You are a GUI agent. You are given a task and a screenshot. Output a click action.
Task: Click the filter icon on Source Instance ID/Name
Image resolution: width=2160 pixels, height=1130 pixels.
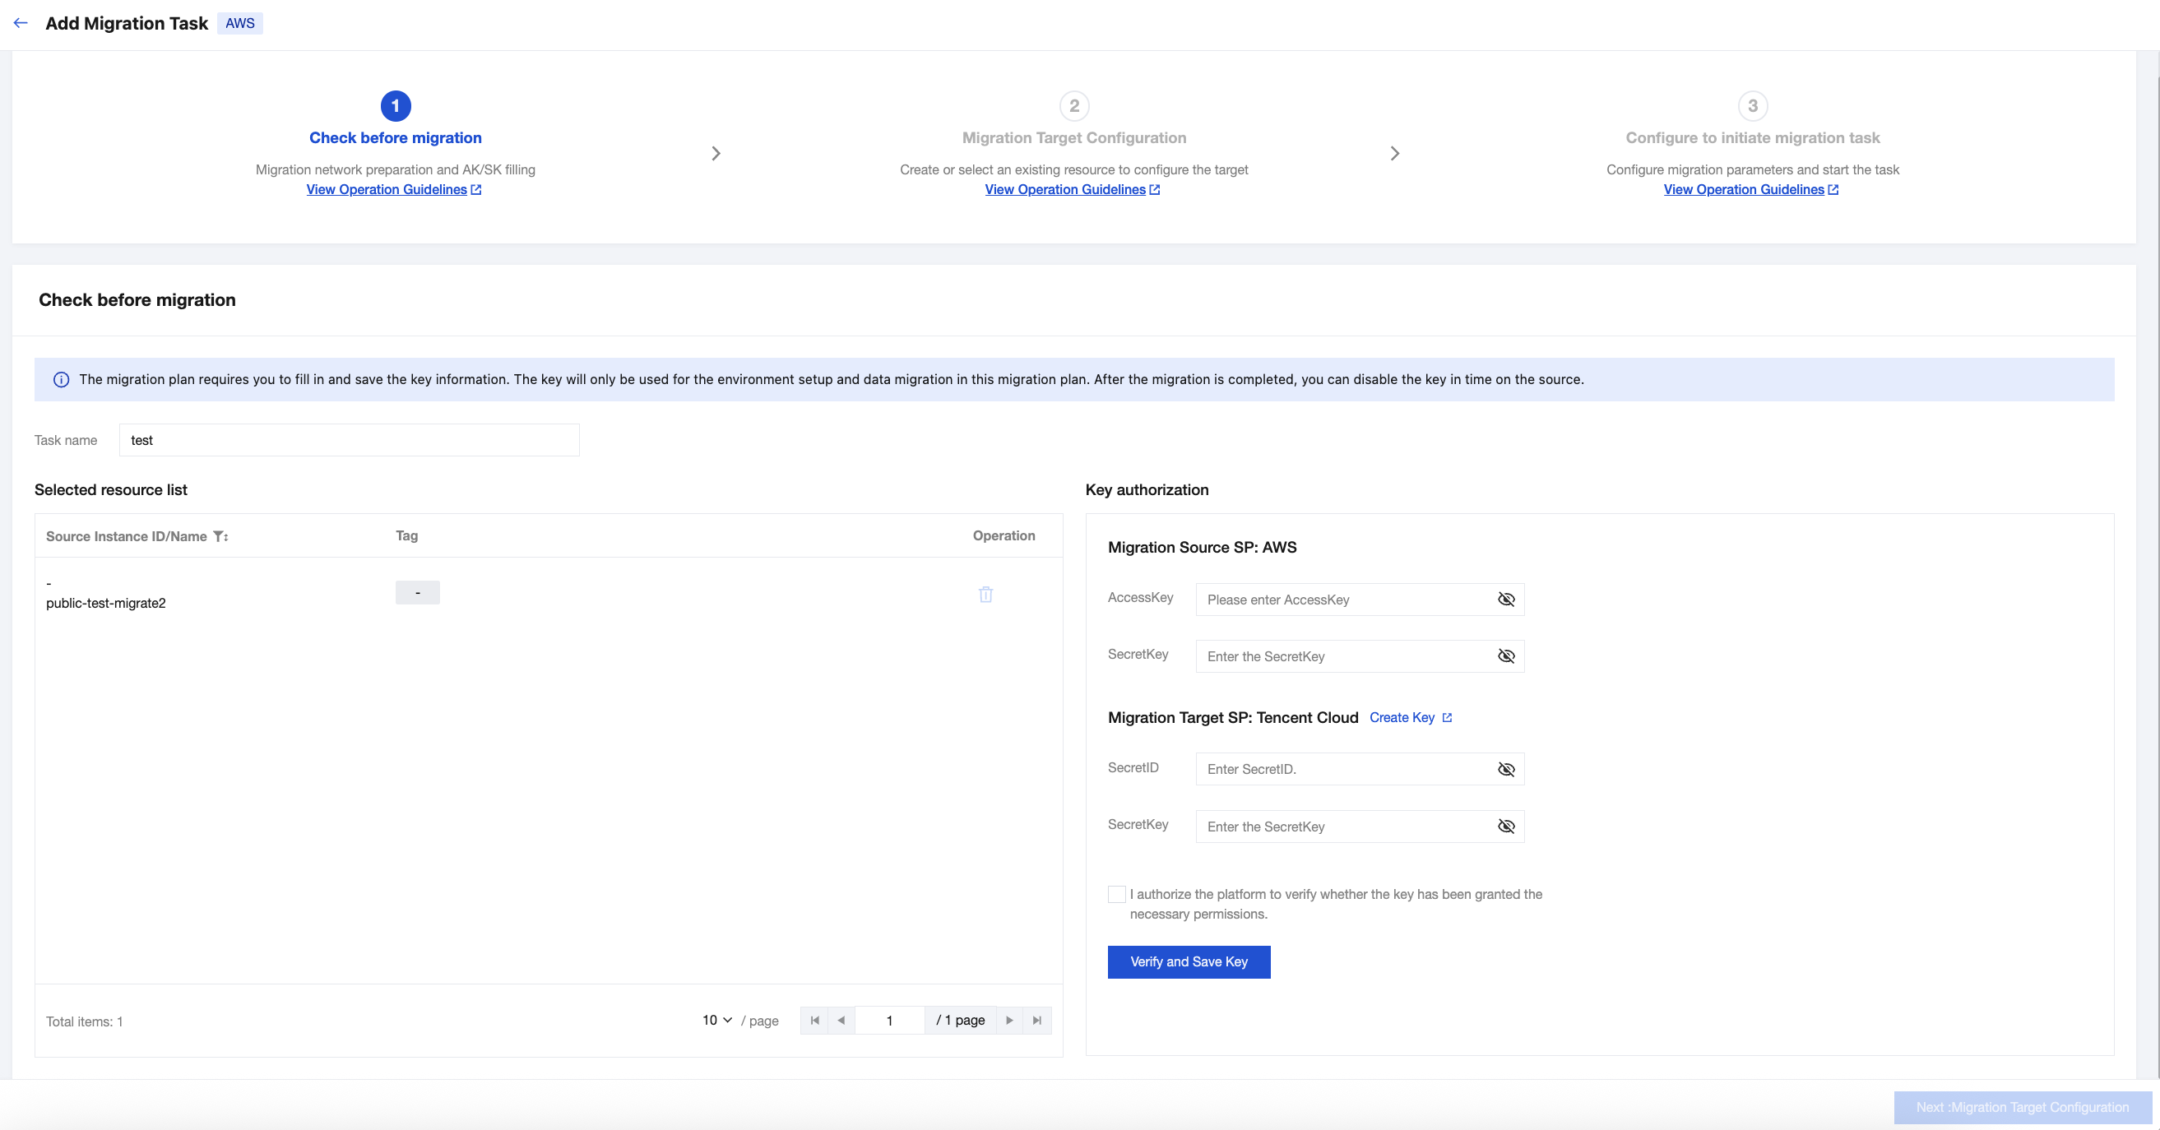pyautogui.click(x=220, y=536)
